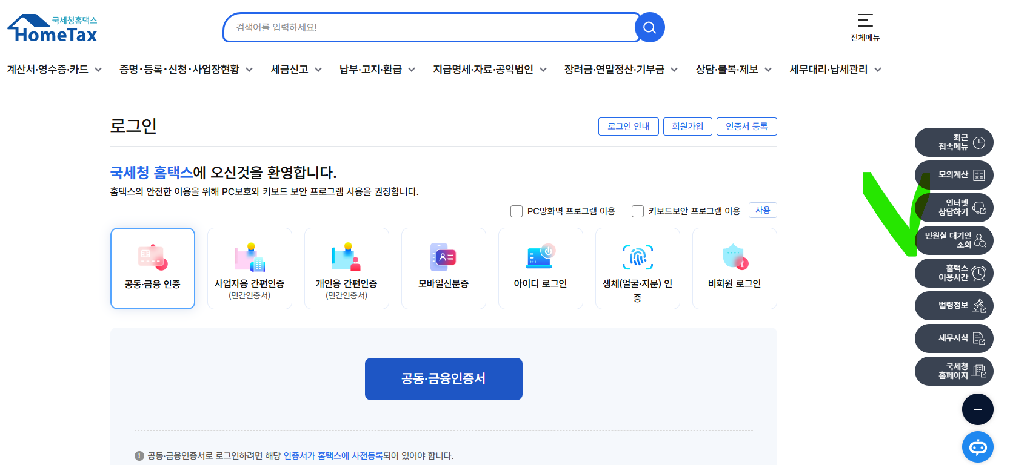Open 홈택스 이용시간 in the side panel
The width and height of the screenshot is (1010, 465).
pos(954,273)
